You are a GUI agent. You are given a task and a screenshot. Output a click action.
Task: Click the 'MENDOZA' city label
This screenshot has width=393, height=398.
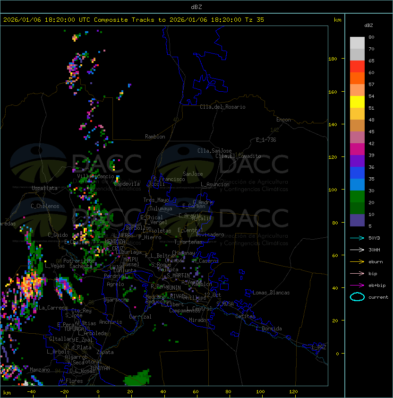(x=115, y=241)
